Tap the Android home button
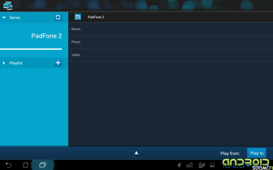This screenshot has width=273, height=170. coord(26,165)
